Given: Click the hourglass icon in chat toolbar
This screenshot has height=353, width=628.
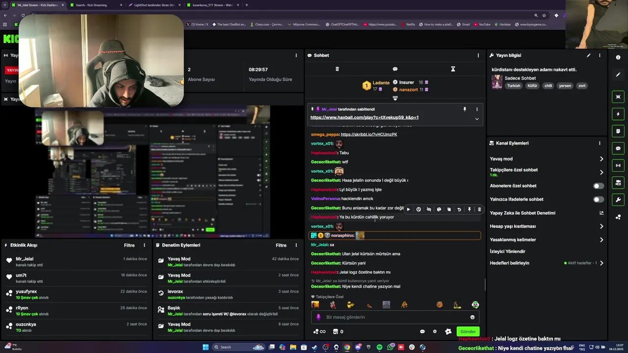Looking at the screenshot, I should 453,69.
